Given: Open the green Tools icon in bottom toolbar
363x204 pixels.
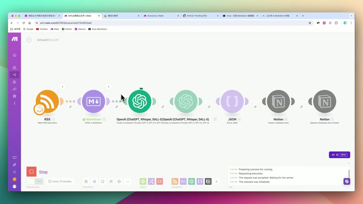Looking at the screenshot, I should (x=143, y=181).
